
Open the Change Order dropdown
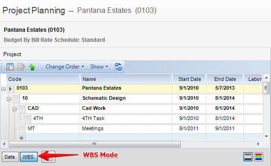(x=65, y=67)
